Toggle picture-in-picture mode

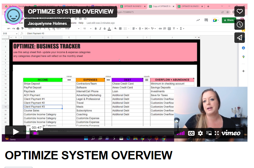pyautogui.click(x=209, y=133)
